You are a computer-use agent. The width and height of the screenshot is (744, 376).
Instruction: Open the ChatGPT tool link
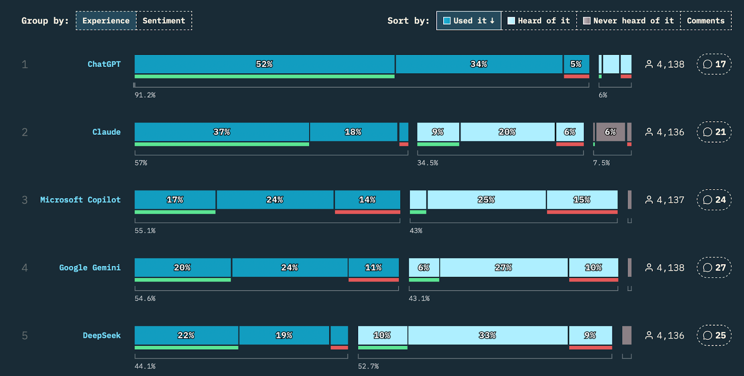coord(104,64)
